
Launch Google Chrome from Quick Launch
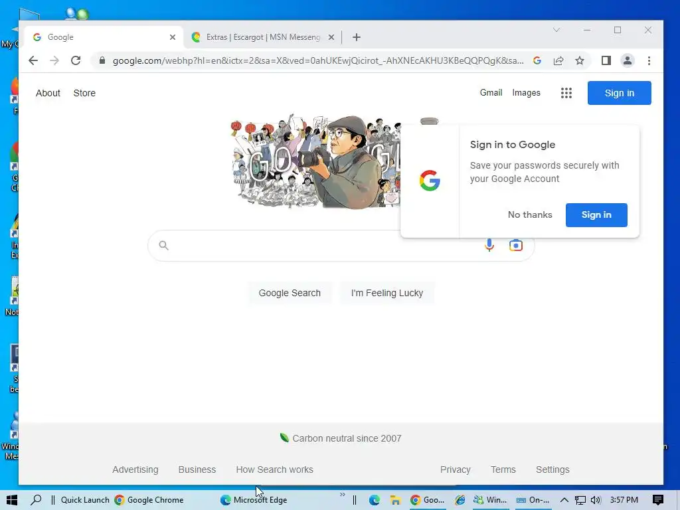click(x=149, y=500)
